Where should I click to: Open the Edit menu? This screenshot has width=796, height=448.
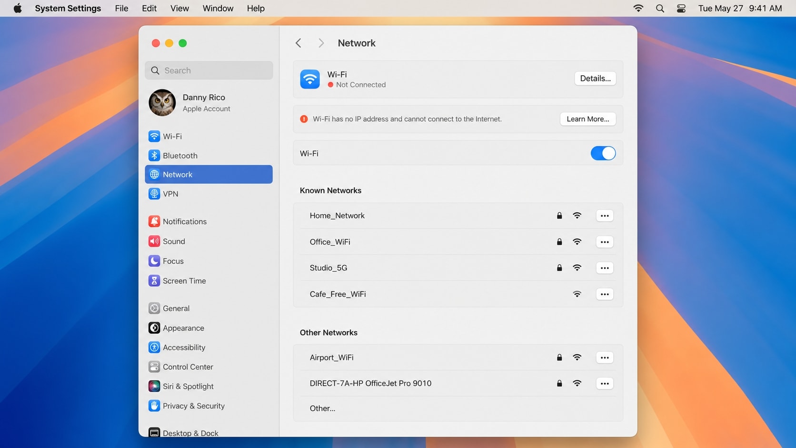(149, 8)
